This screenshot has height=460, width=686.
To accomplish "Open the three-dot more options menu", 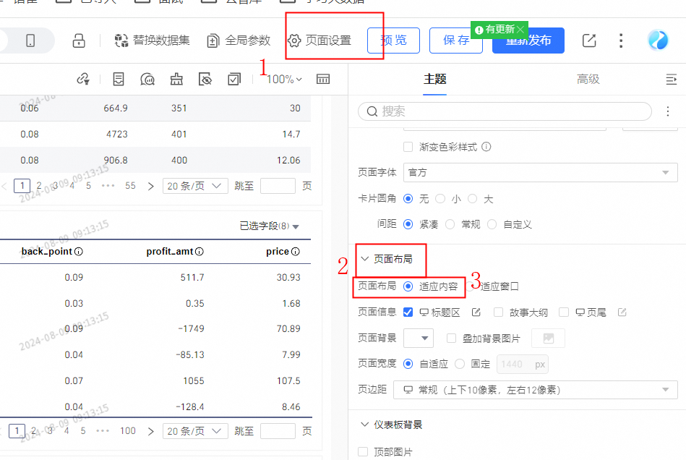I will pyautogui.click(x=621, y=41).
